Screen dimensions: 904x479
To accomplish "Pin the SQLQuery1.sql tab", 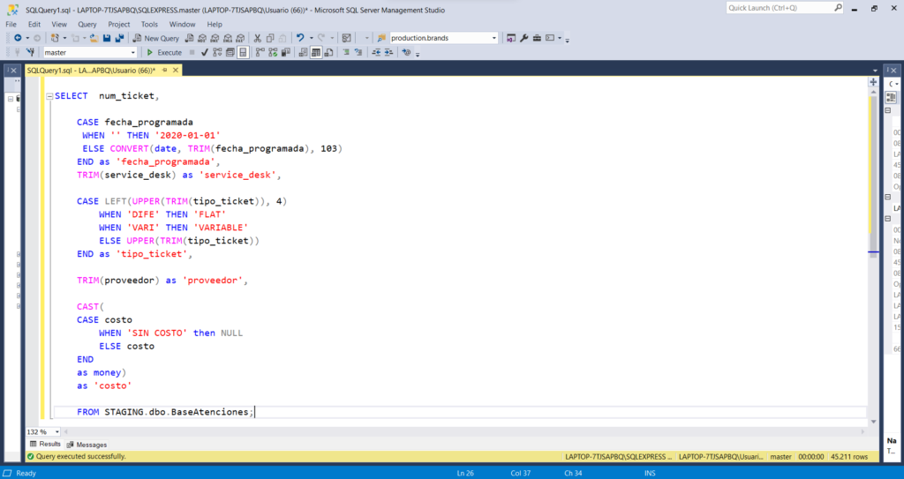I will click(164, 70).
